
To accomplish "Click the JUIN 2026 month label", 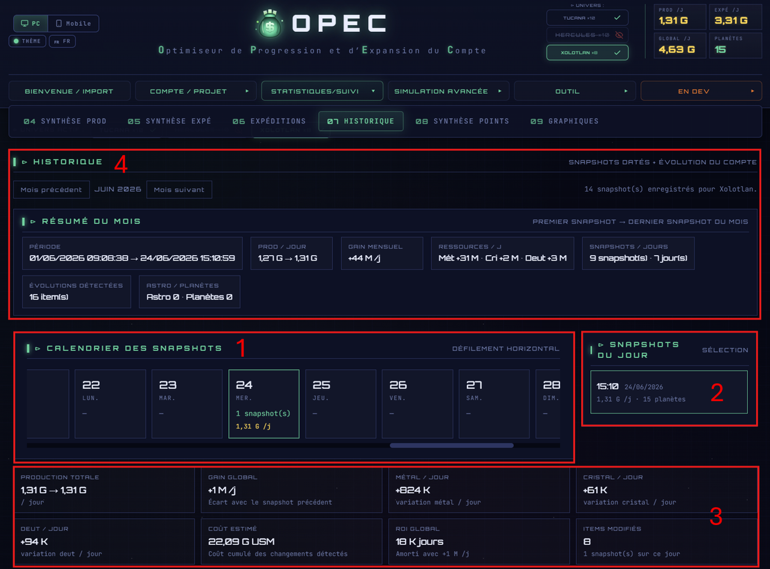I will [x=118, y=189].
